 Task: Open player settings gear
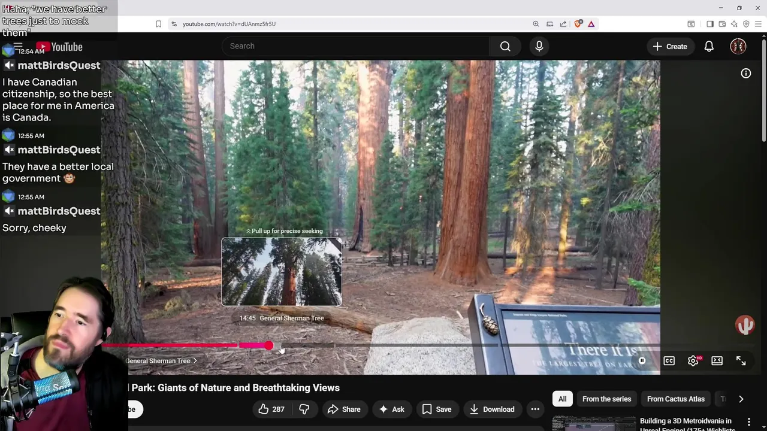(x=693, y=361)
